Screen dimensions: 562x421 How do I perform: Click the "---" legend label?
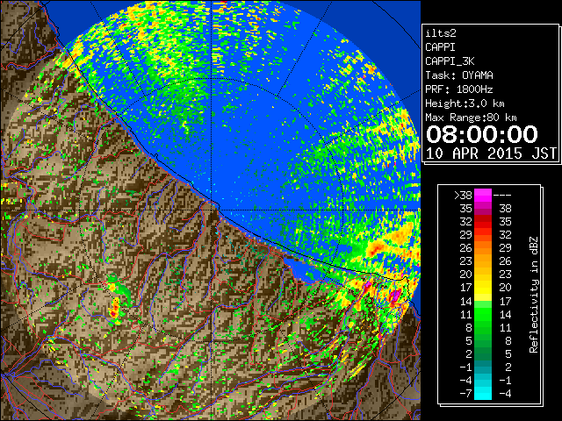(502, 196)
